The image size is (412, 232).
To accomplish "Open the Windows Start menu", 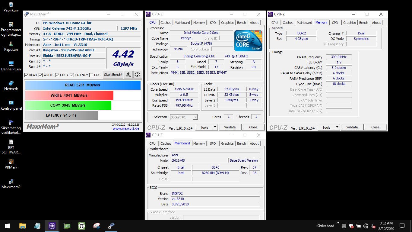I will [7, 226].
